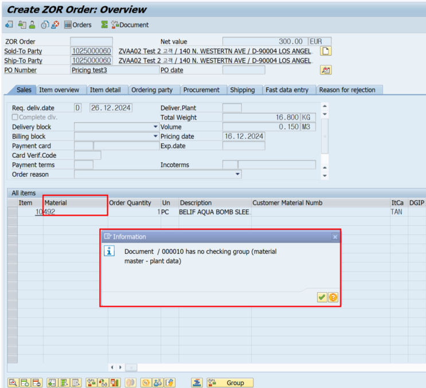Image resolution: width=426 pixels, height=388 pixels.
Task: Click the Payment terms input field
Action: point(84,165)
